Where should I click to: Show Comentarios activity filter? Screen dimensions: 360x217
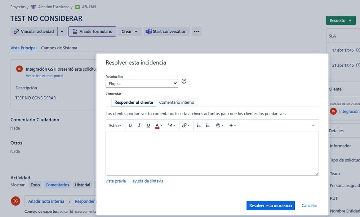57,185
